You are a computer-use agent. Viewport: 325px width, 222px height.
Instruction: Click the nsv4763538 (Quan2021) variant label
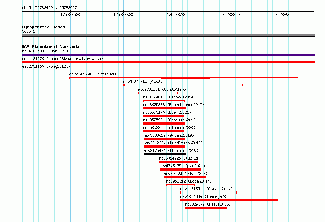(45, 51)
